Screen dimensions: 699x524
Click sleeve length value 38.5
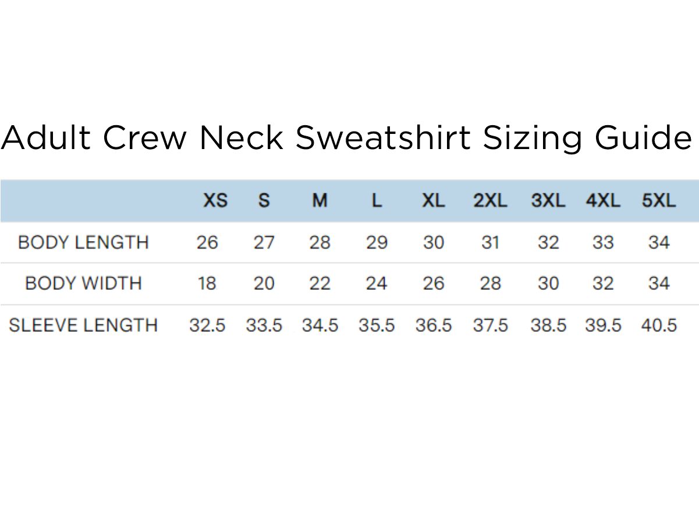548,325
